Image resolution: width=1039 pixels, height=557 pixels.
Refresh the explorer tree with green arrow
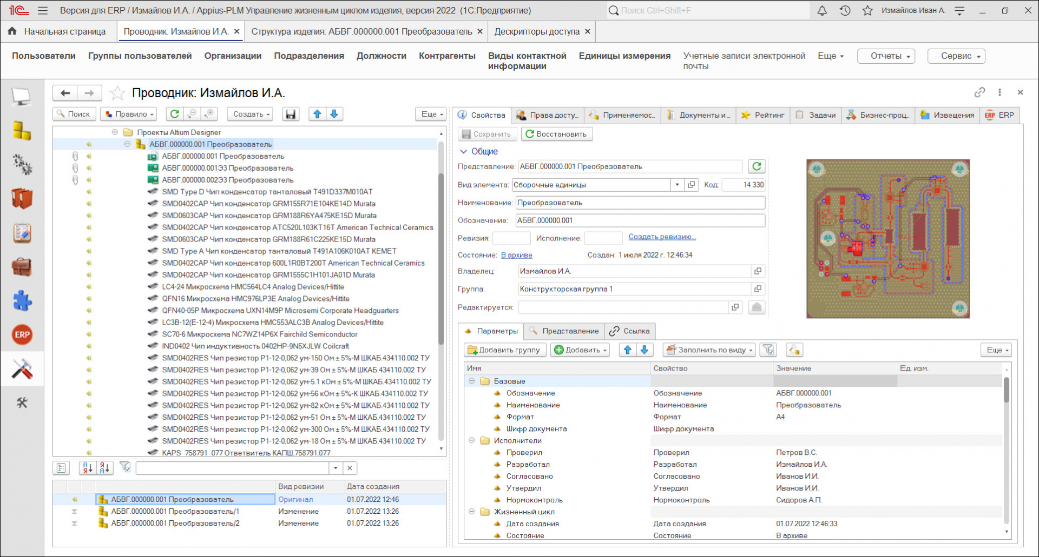coord(174,114)
